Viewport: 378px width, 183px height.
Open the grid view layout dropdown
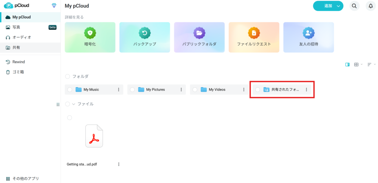pos(358,64)
